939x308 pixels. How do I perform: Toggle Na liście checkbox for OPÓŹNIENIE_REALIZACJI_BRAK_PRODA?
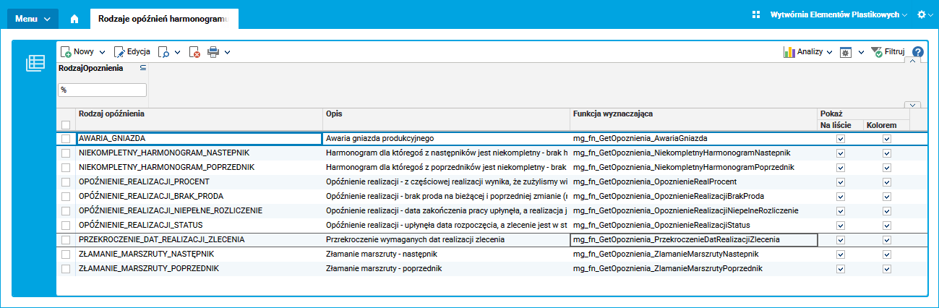click(x=840, y=197)
